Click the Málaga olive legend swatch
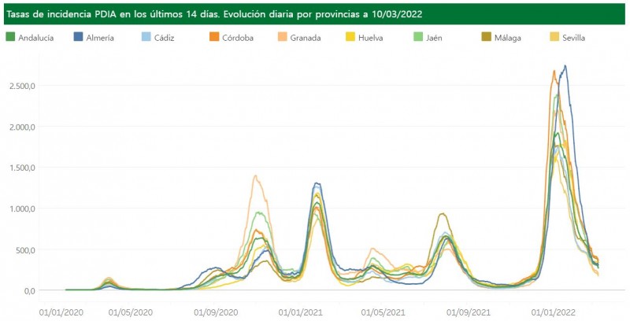The height and width of the screenshot is (321, 630). point(486,37)
